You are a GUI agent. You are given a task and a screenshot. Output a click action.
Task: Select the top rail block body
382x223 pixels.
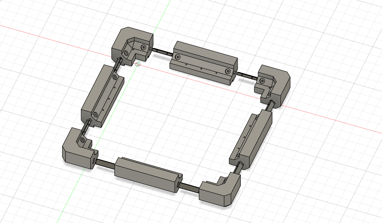pos(203,63)
